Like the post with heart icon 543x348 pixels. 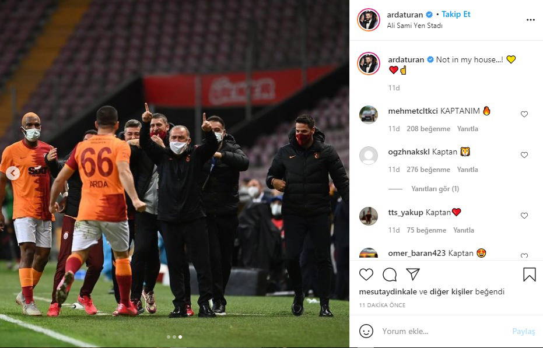pos(366,275)
